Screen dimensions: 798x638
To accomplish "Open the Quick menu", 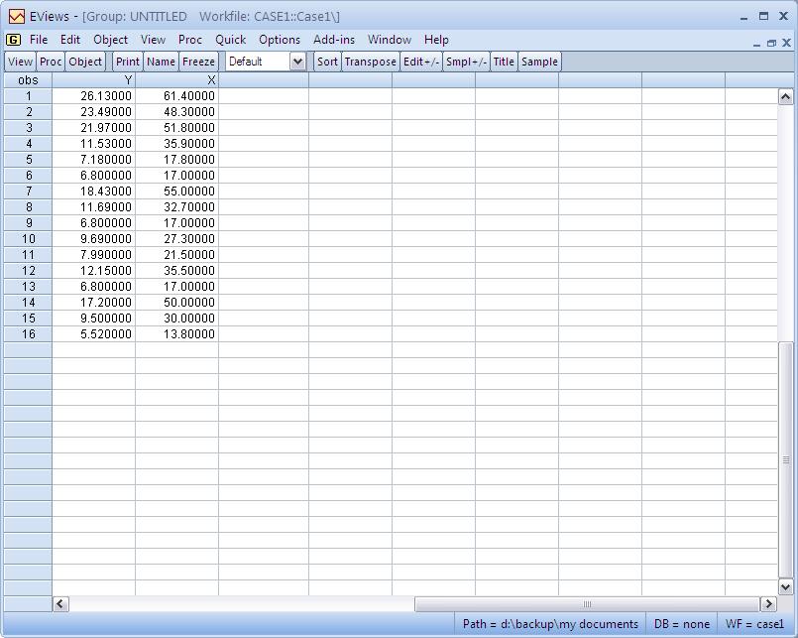I will tap(231, 40).
